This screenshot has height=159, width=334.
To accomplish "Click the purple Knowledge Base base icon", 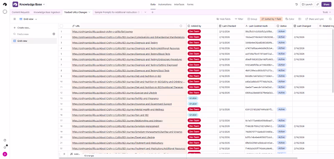I will pos(15,4).
